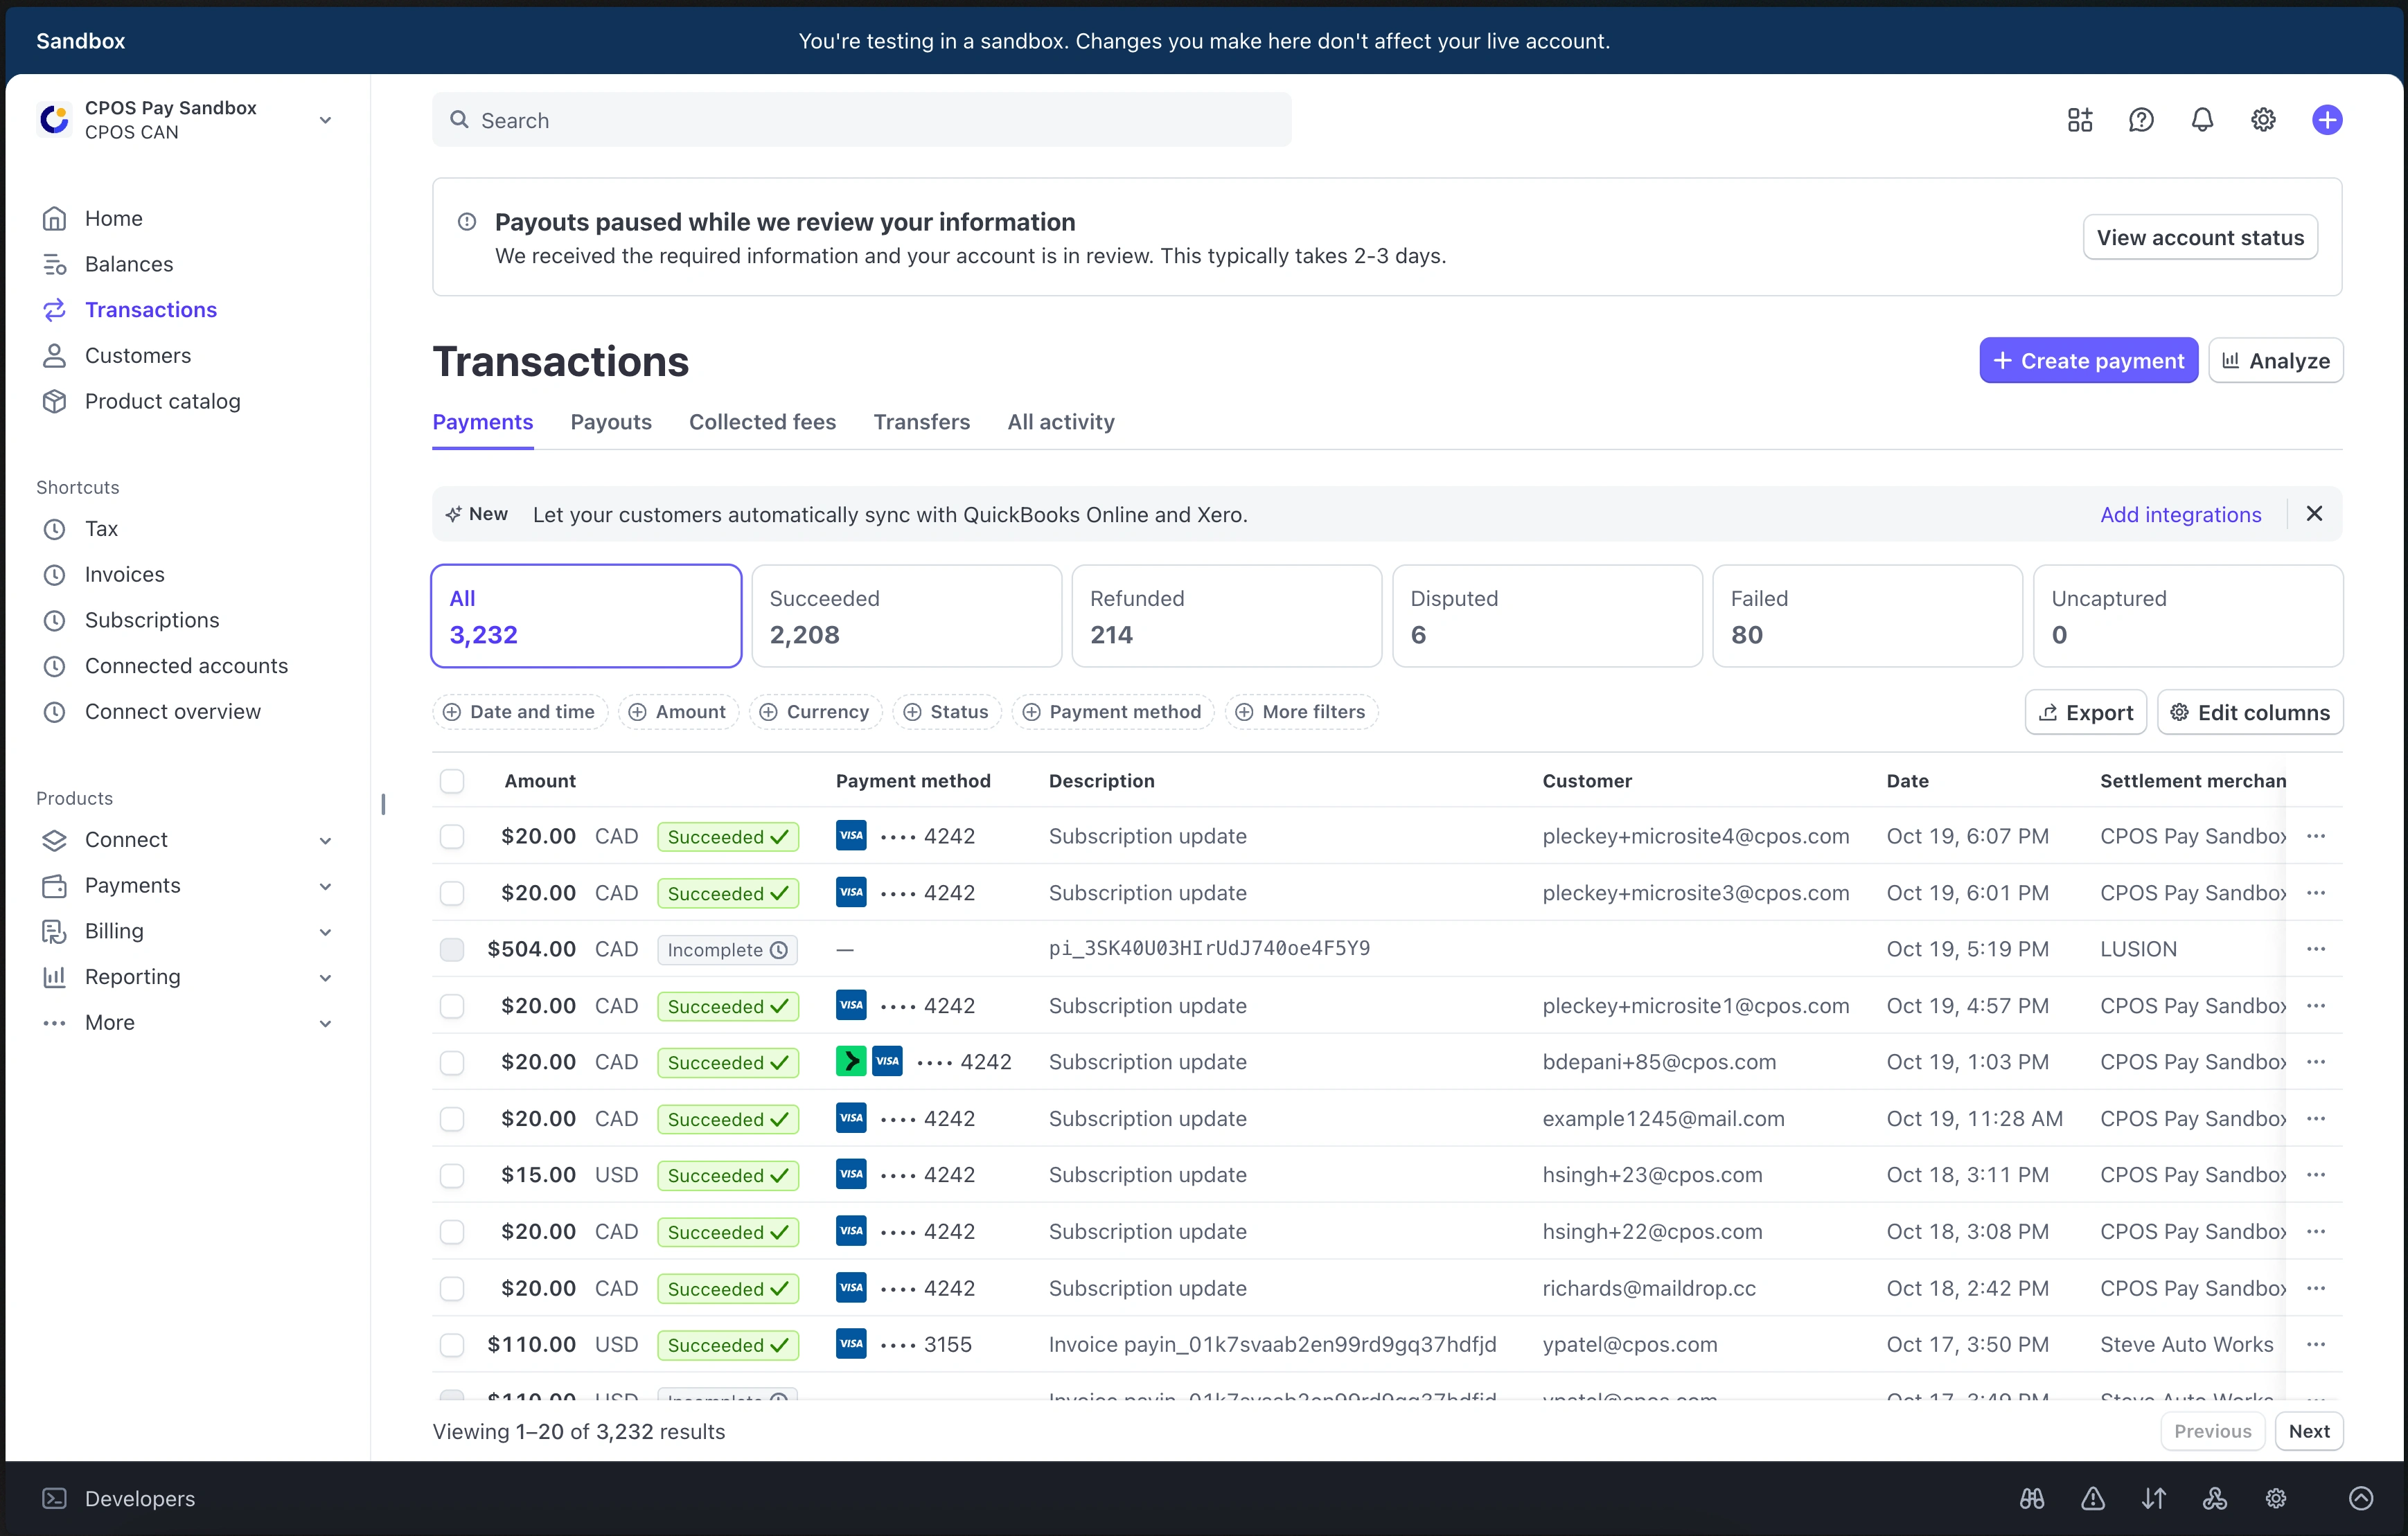The height and width of the screenshot is (1536, 2408).
Task: Check the first $20.00 CAD payment row
Action: pyautogui.click(x=452, y=837)
